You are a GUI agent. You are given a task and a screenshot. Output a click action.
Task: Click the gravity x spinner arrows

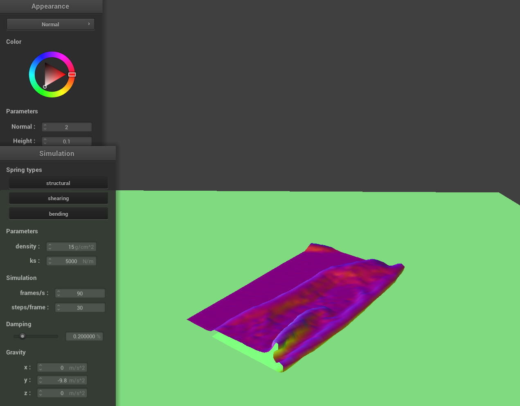point(41,368)
